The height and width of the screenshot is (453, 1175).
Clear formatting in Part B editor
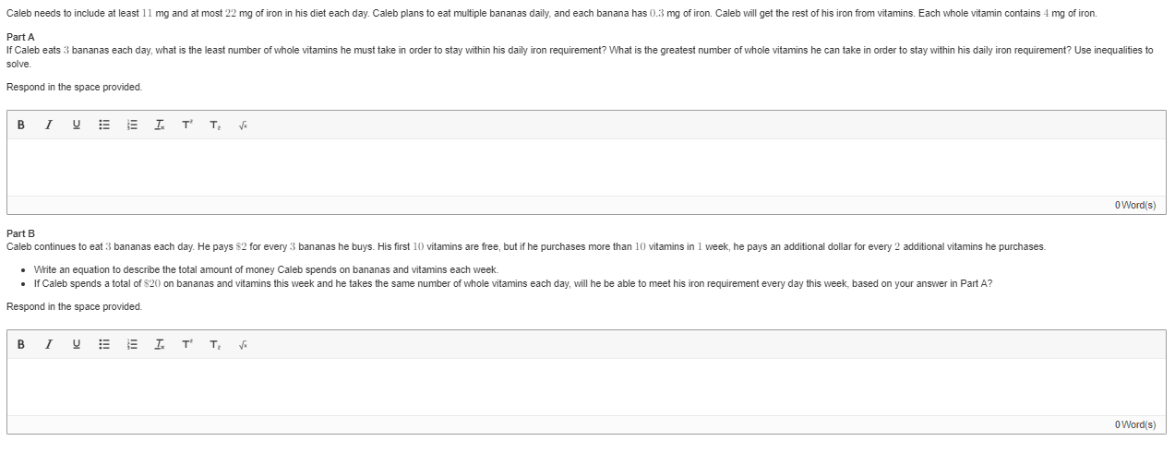click(x=160, y=344)
